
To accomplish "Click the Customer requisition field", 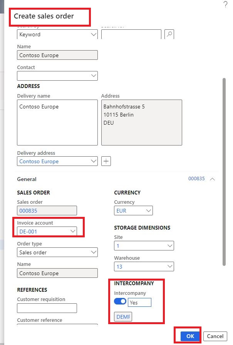I will tap(47, 308).
